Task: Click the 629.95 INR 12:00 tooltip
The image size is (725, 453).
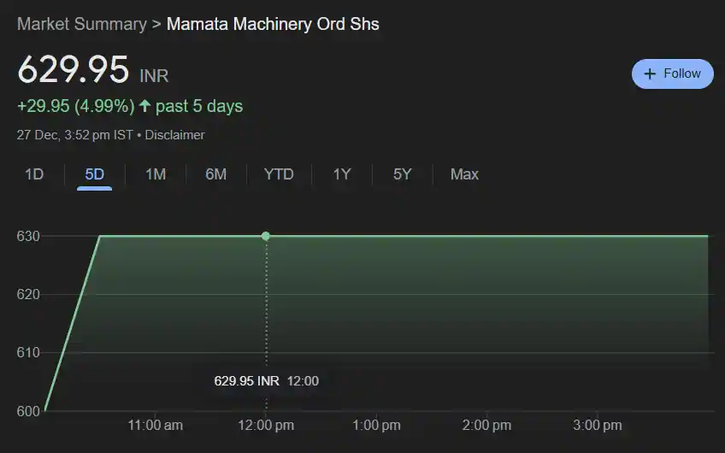Action: point(267,381)
